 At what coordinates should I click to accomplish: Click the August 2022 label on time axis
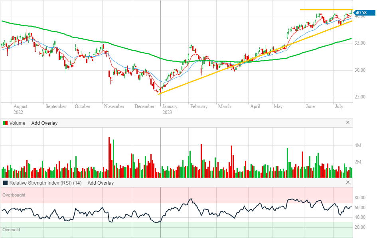(x=20, y=106)
